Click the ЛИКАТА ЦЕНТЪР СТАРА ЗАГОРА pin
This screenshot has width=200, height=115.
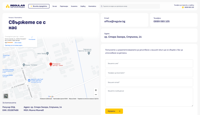click(x=29, y=80)
